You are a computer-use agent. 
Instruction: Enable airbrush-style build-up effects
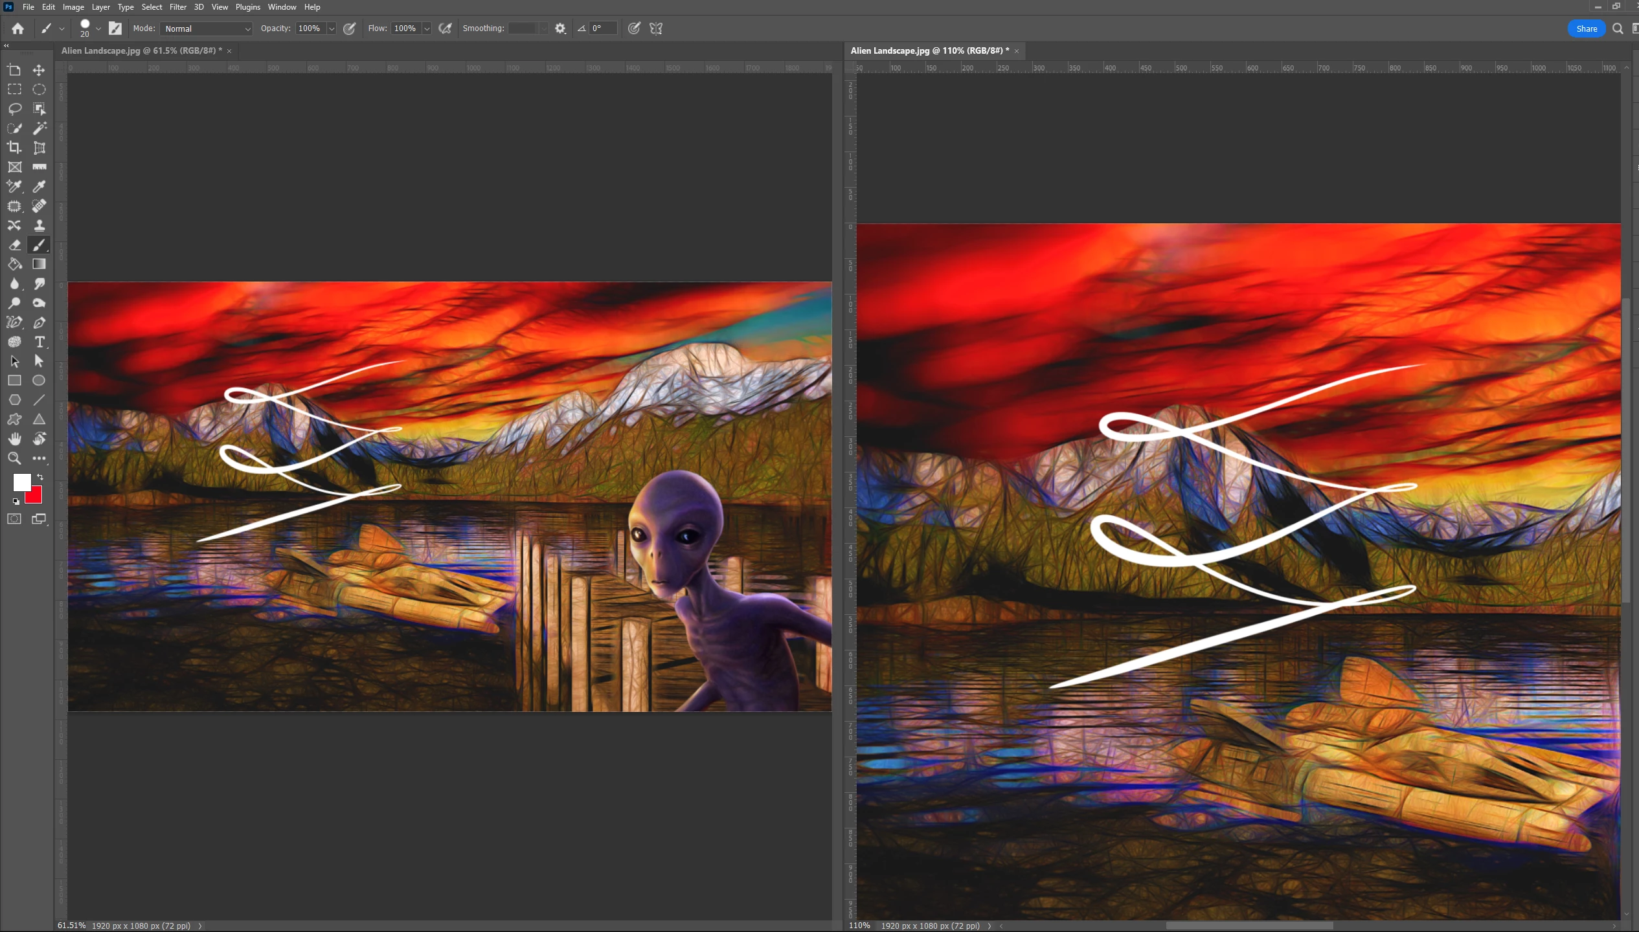pos(445,28)
